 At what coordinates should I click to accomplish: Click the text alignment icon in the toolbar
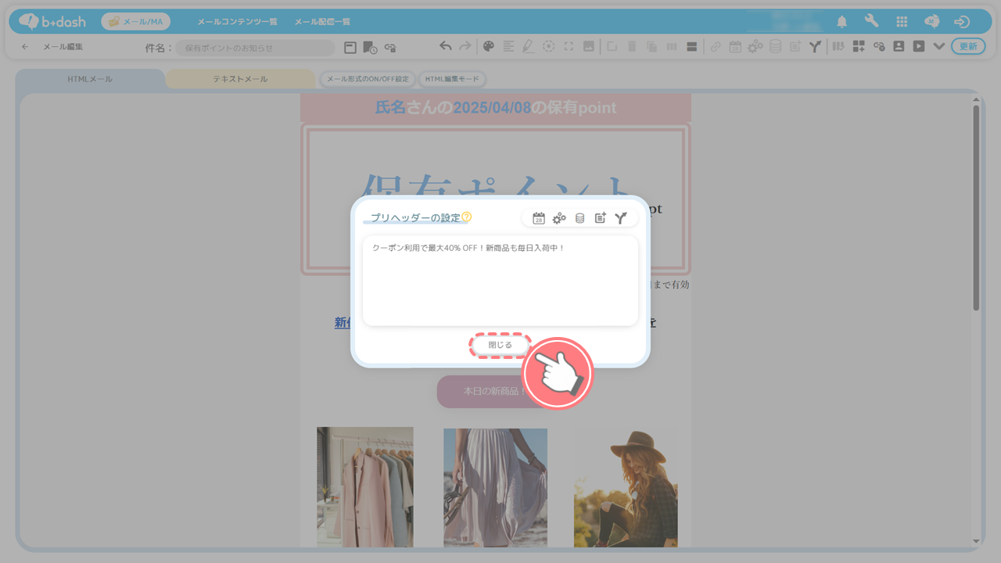tap(509, 47)
